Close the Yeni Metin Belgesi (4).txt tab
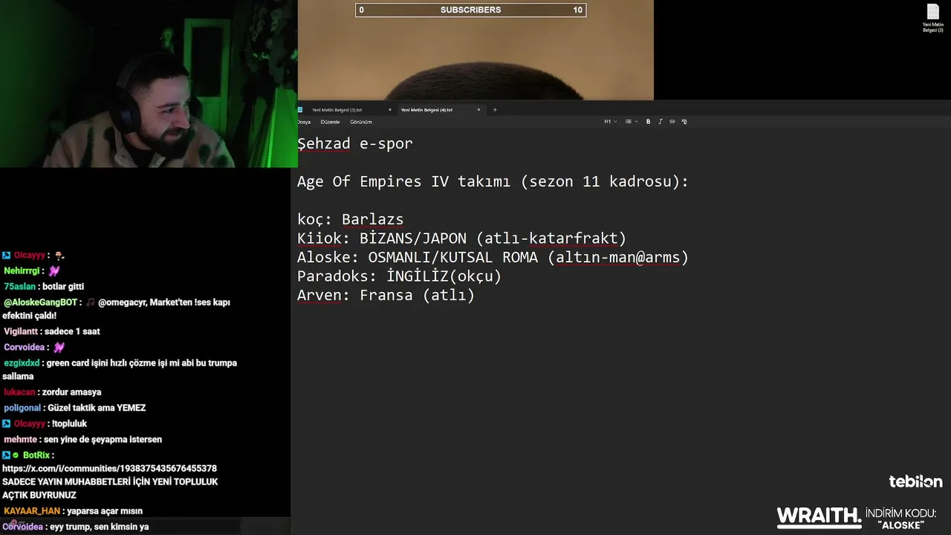This screenshot has height=535, width=951. tap(478, 110)
